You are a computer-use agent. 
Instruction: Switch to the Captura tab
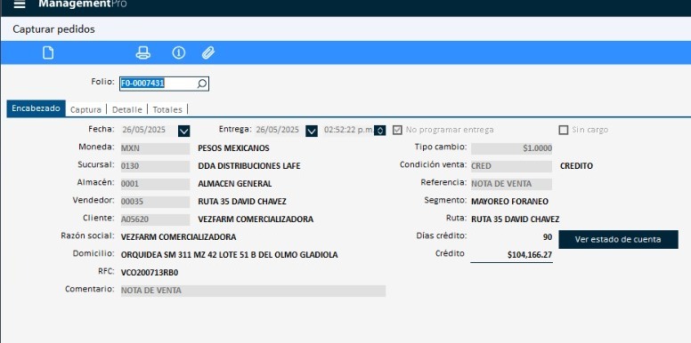pos(85,109)
